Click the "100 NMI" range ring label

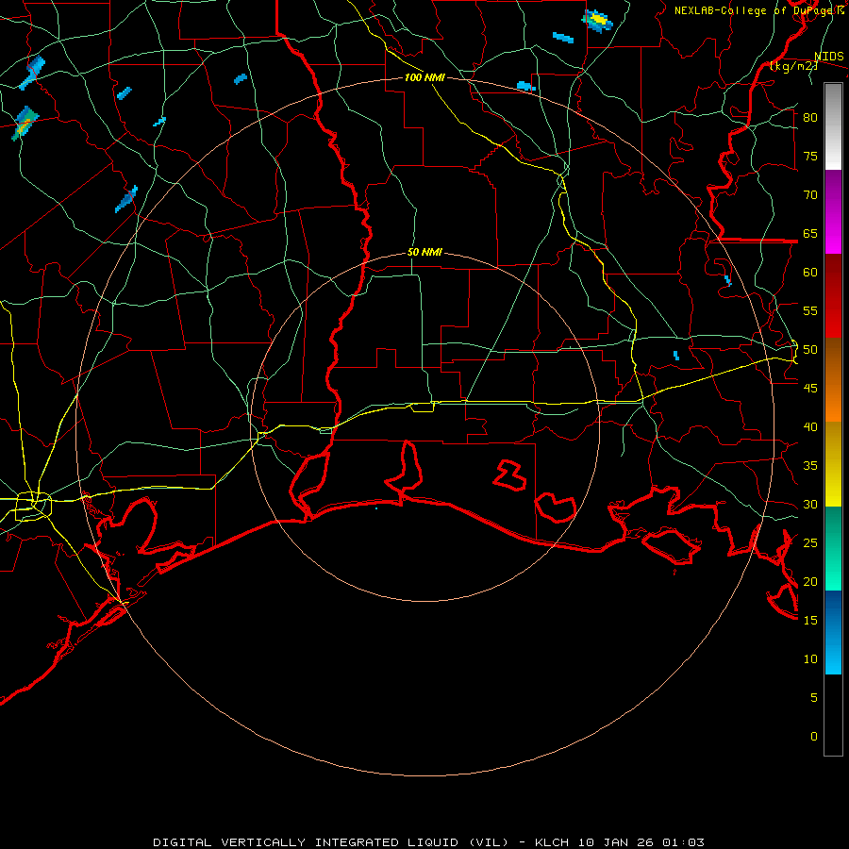[424, 77]
